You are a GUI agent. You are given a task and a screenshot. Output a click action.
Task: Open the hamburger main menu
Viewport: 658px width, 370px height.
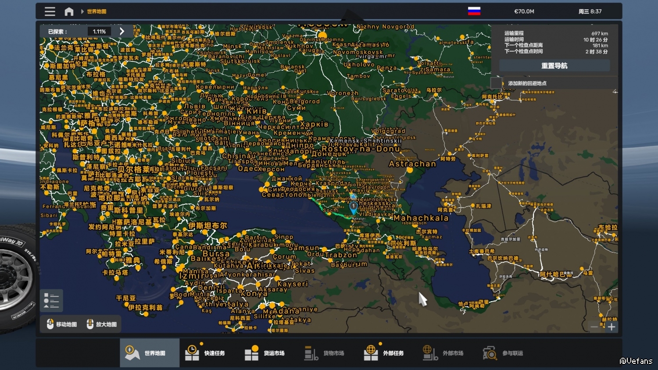coord(50,11)
